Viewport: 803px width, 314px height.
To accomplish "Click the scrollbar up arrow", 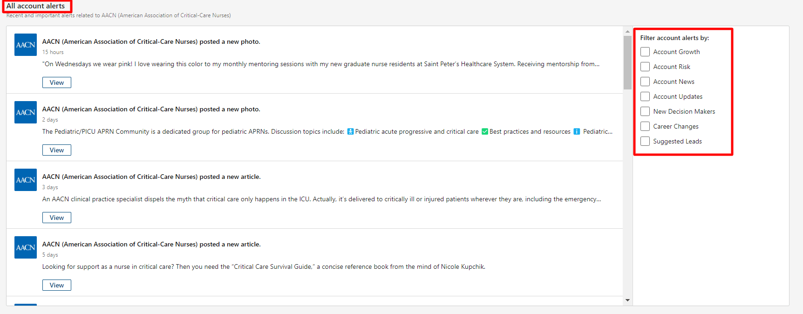I will coord(627,31).
